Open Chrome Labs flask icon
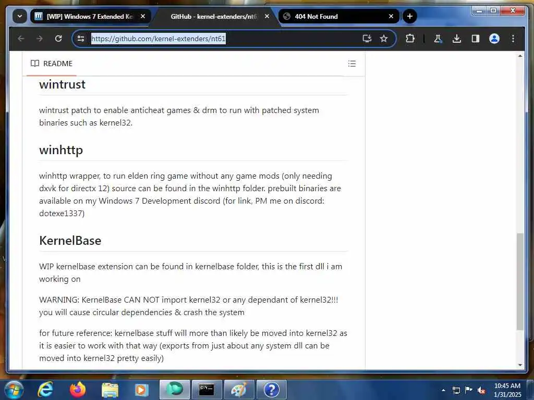The width and height of the screenshot is (534, 400). (438, 39)
